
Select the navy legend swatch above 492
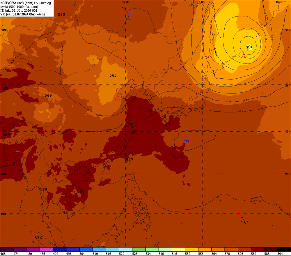point(60,250)
